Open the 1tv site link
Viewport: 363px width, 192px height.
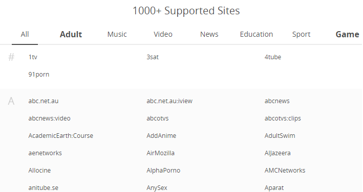pos(33,57)
